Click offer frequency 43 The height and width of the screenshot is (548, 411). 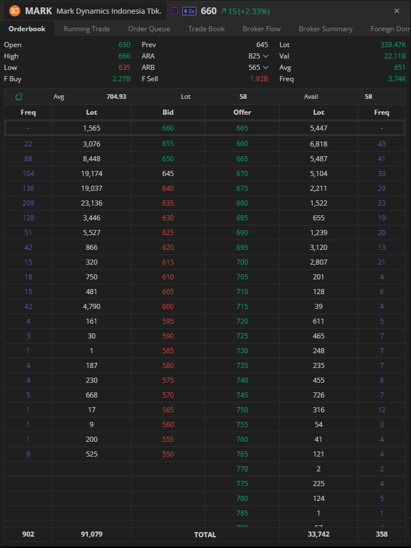(381, 144)
